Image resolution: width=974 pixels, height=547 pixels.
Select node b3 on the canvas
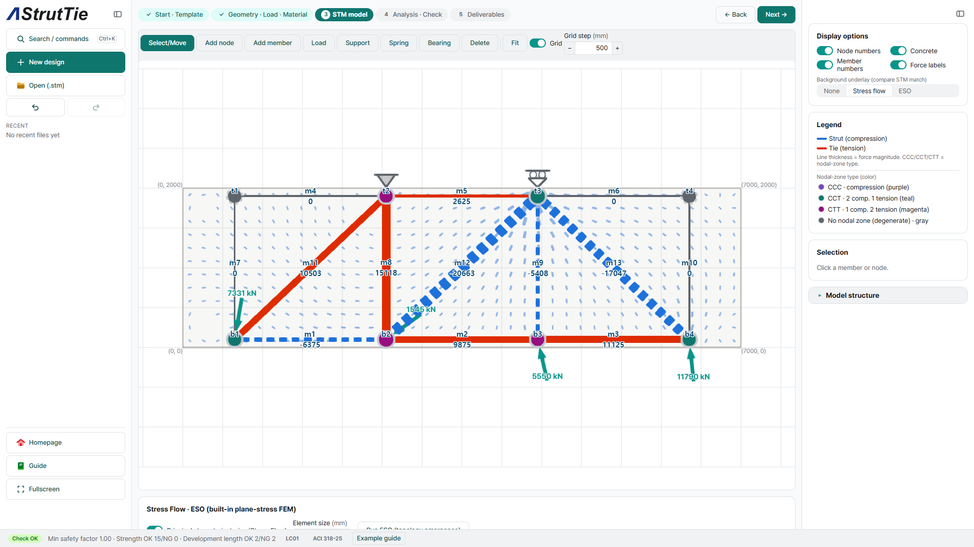pyautogui.click(x=538, y=339)
